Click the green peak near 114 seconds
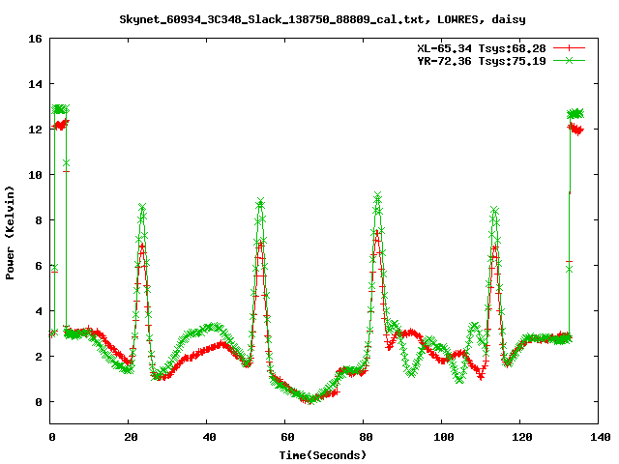 pyautogui.click(x=494, y=210)
